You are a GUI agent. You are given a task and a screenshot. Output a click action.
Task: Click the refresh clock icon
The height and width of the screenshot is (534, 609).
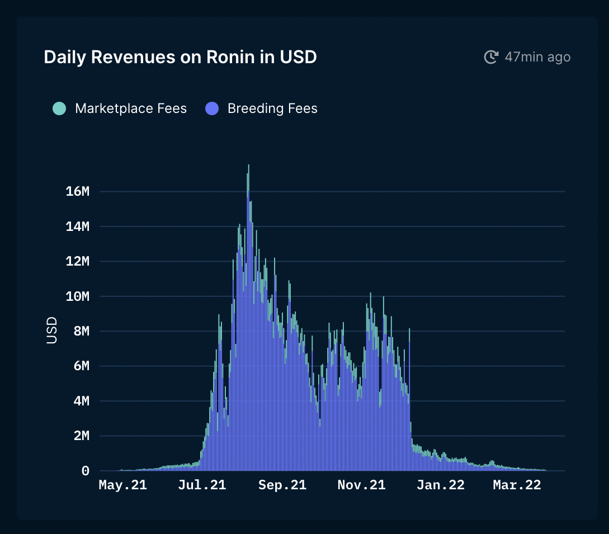(x=492, y=57)
